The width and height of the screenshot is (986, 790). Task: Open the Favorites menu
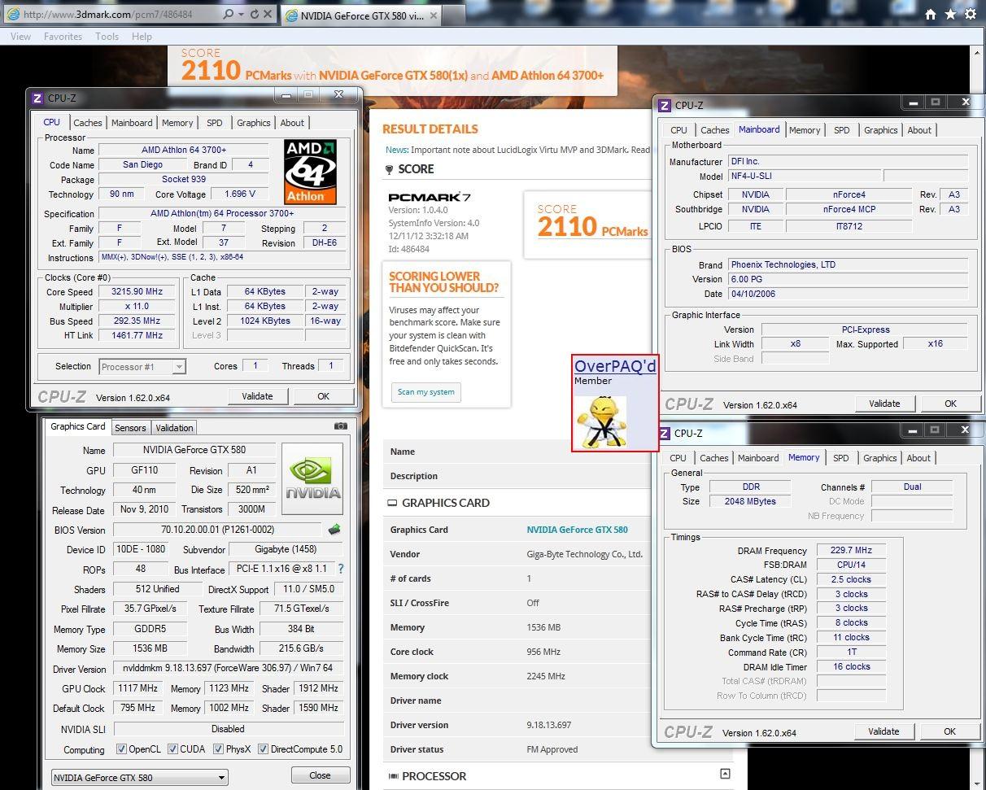point(63,37)
